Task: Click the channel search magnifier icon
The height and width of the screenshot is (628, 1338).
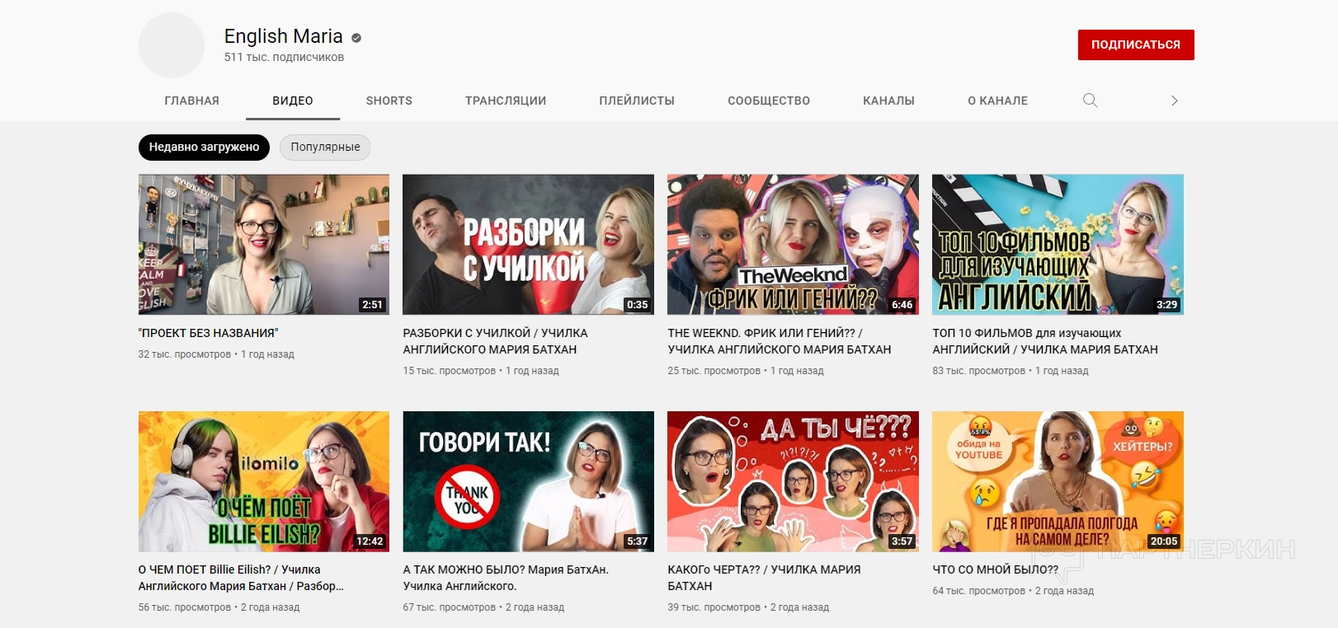Action: click(1090, 101)
